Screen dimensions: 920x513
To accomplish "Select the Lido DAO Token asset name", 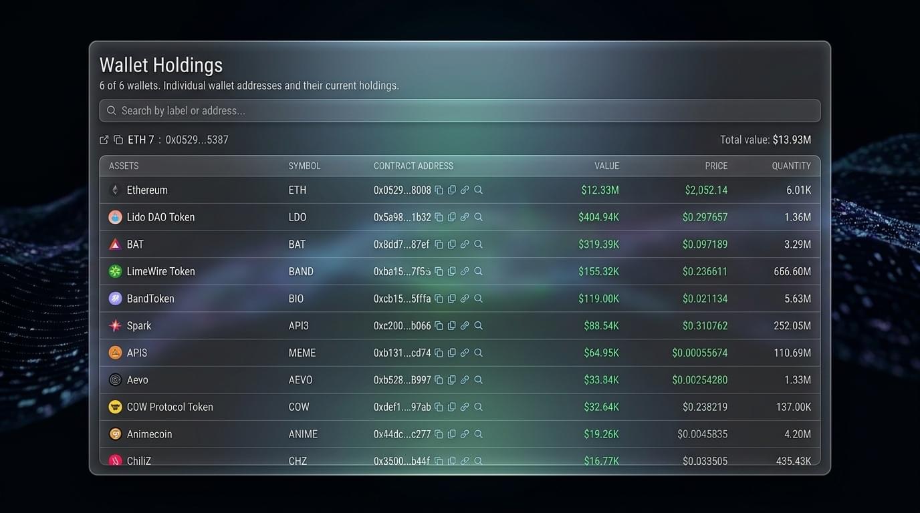I will pos(160,217).
